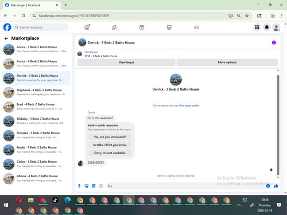The image size is (287, 215).
Task: Click the address bar URL
Action: 74,15
